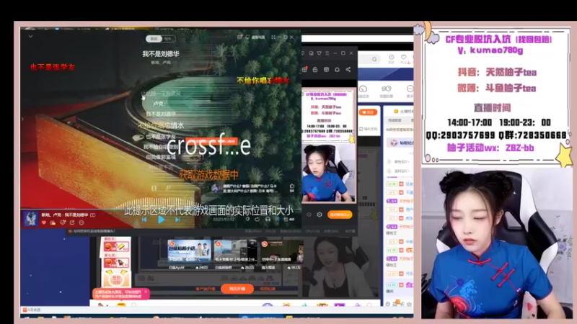This screenshot has width=577, height=324.
Task: Toggle the preview eye icon below the stream preview
Action: [309, 215]
